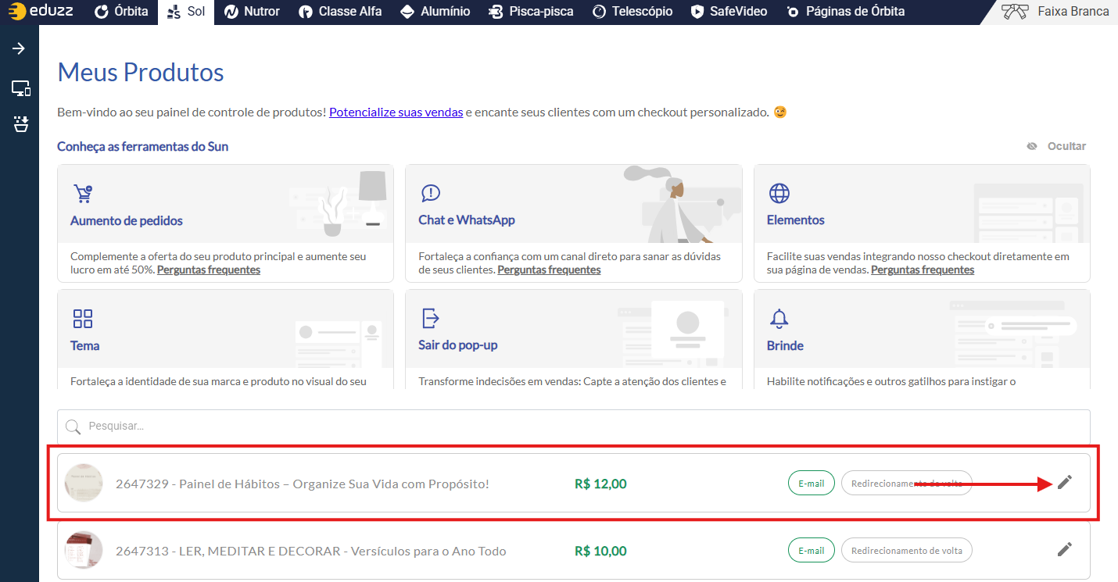Open Perguntas frequentes under Aumento de pedidos
1118x582 pixels.
209,270
